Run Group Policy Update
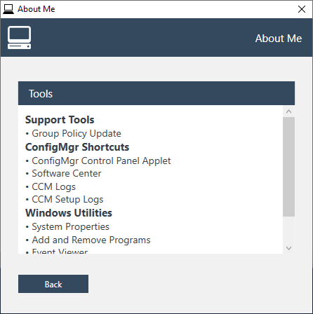The image size is (313, 314). pos(76,133)
